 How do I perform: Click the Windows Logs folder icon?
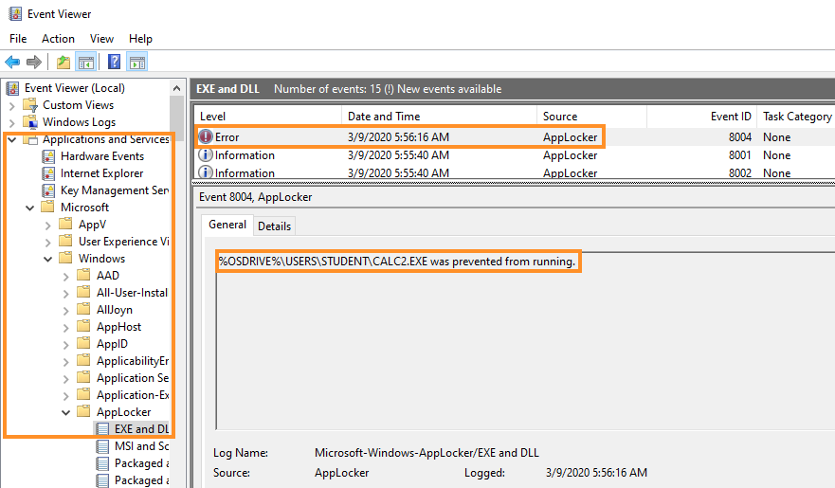tap(31, 122)
